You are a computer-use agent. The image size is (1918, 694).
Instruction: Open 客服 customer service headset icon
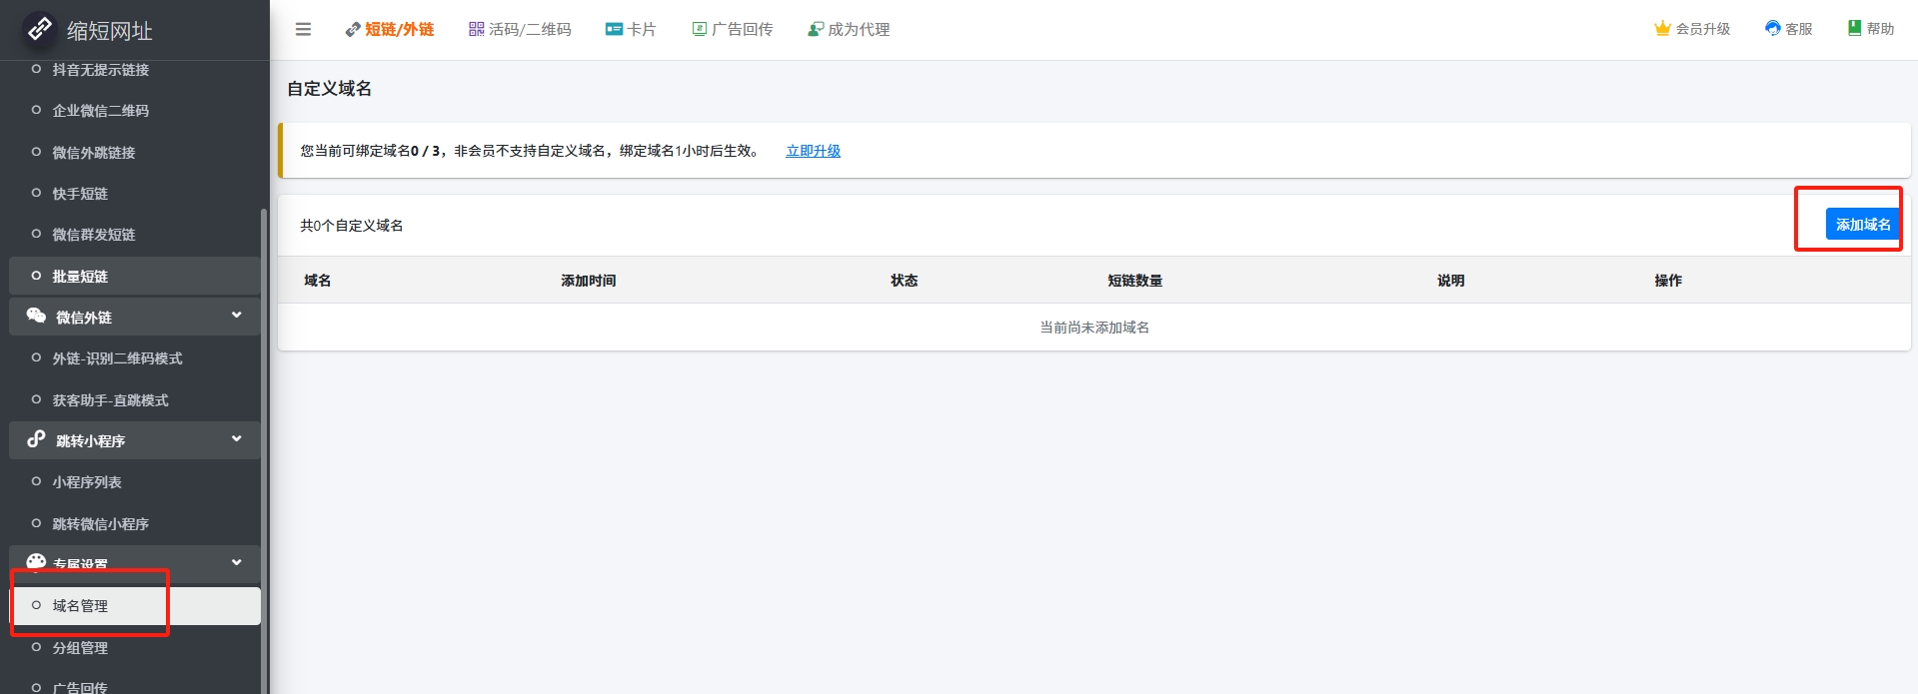point(1772,29)
